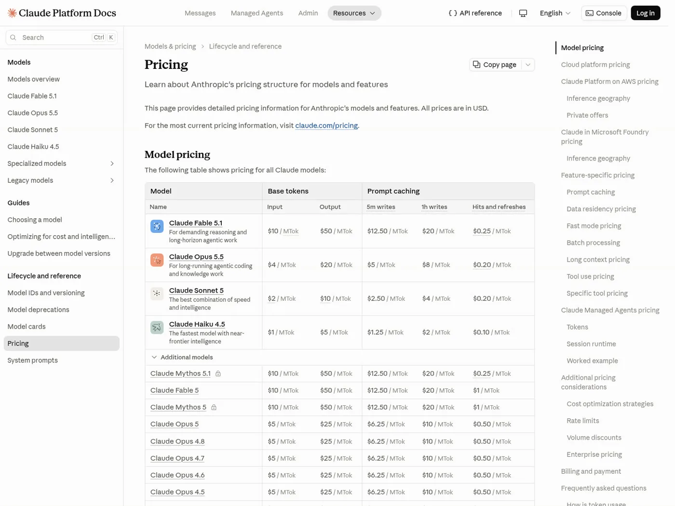This screenshot has height=506, width=675.
Task: Click the Claude Haiku 4.5 table link
Action: tap(197, 324)
